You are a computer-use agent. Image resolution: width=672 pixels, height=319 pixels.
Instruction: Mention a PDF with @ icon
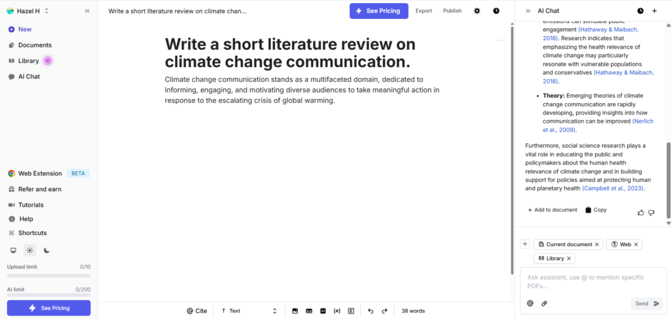coord(530,303)
